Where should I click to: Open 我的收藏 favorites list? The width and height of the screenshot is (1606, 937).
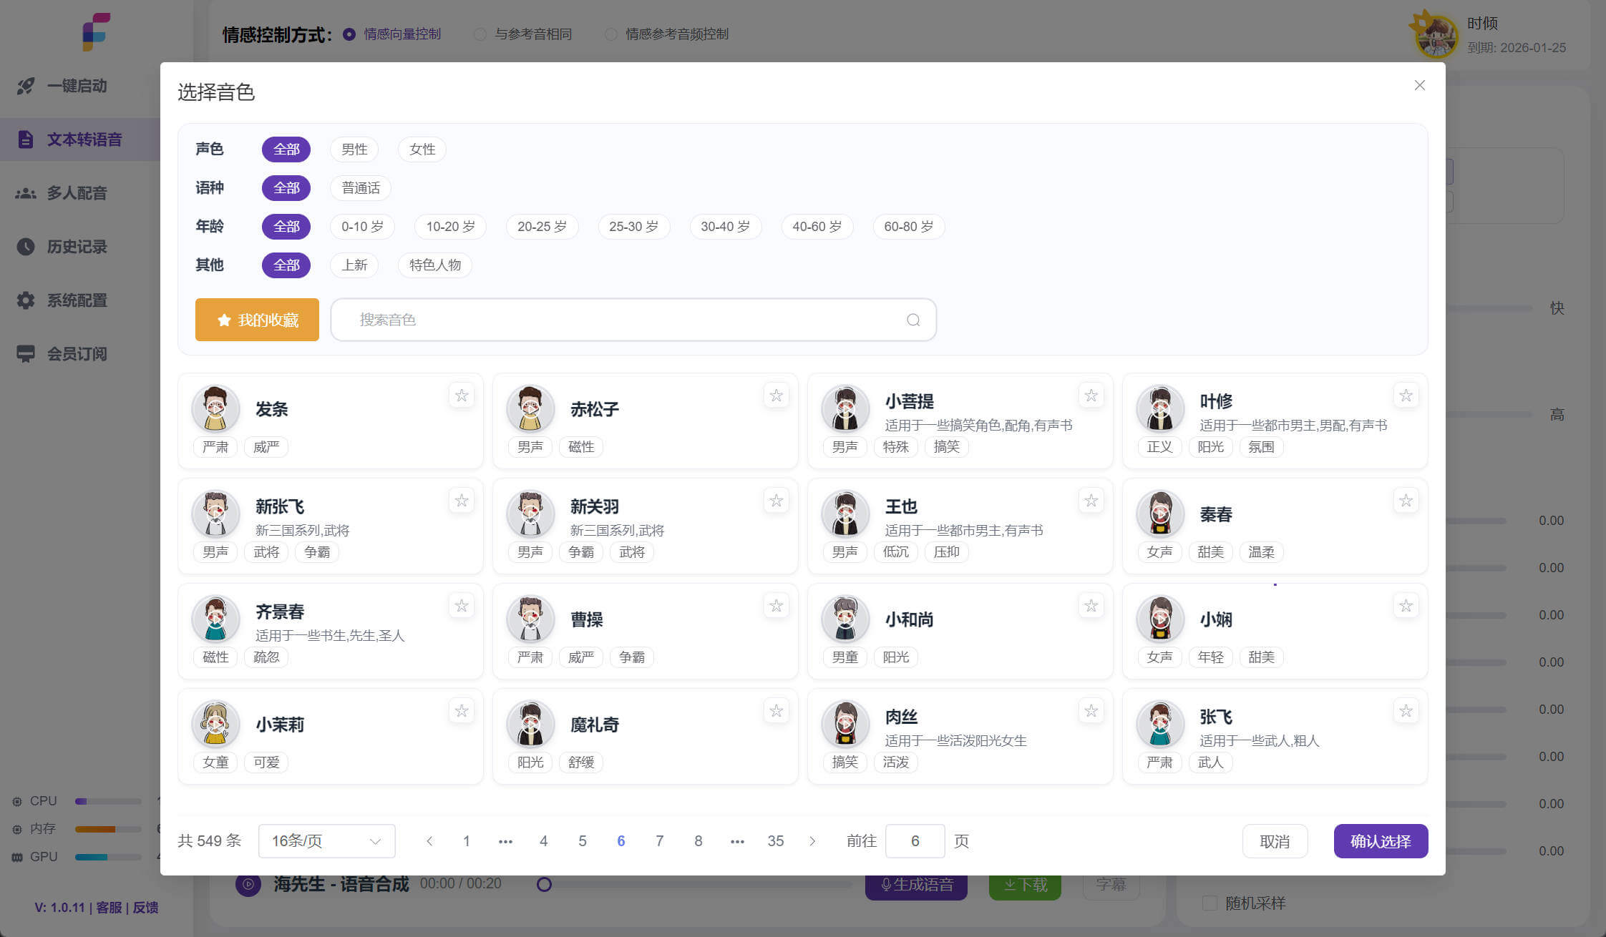point(256,320)
